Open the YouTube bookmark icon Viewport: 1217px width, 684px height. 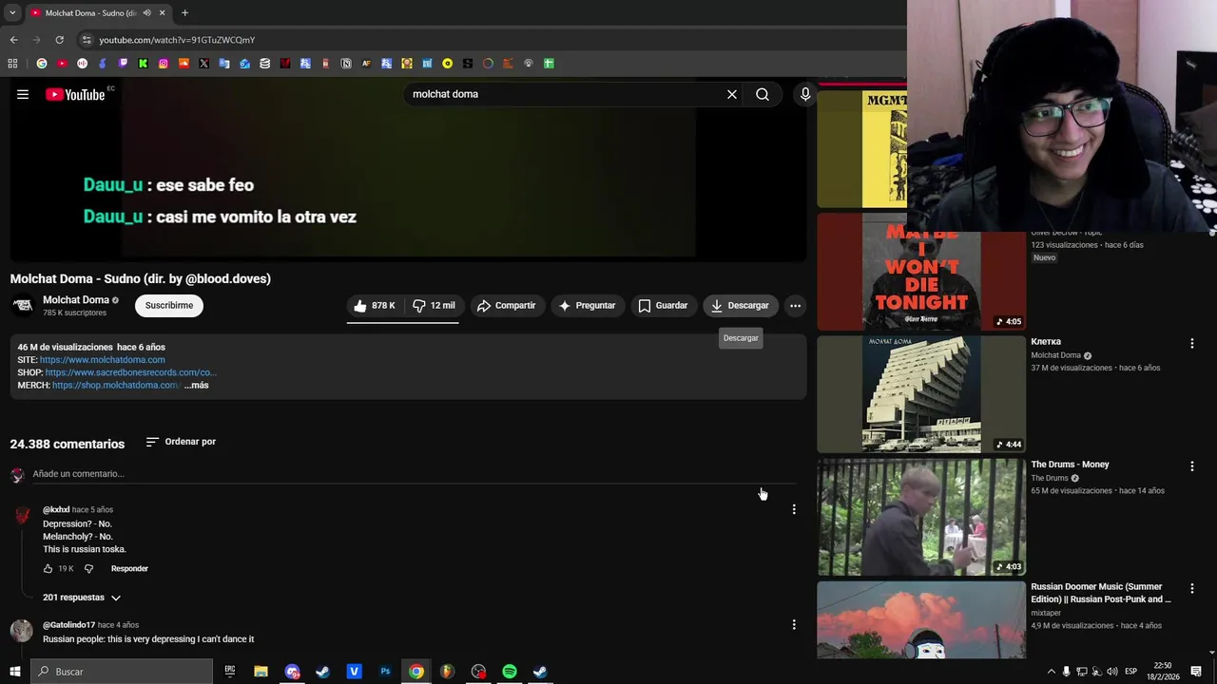(x=62, y=64)
